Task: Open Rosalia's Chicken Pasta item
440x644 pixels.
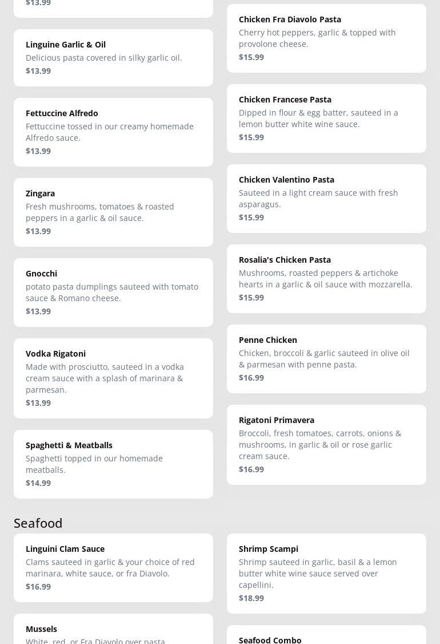Action: [326, 279]
